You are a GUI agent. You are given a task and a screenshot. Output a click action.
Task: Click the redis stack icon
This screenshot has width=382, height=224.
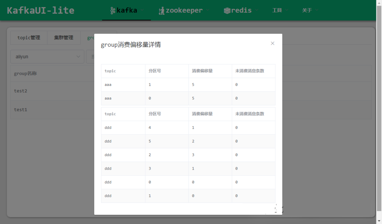[227, 11]
